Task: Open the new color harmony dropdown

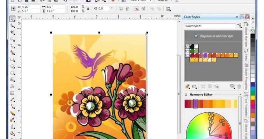Action: [x=194, y=86]
